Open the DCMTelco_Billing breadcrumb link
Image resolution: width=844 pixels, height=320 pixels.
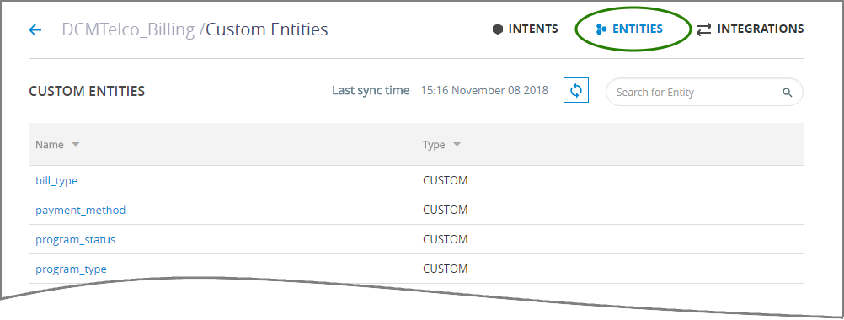point(129,29)
